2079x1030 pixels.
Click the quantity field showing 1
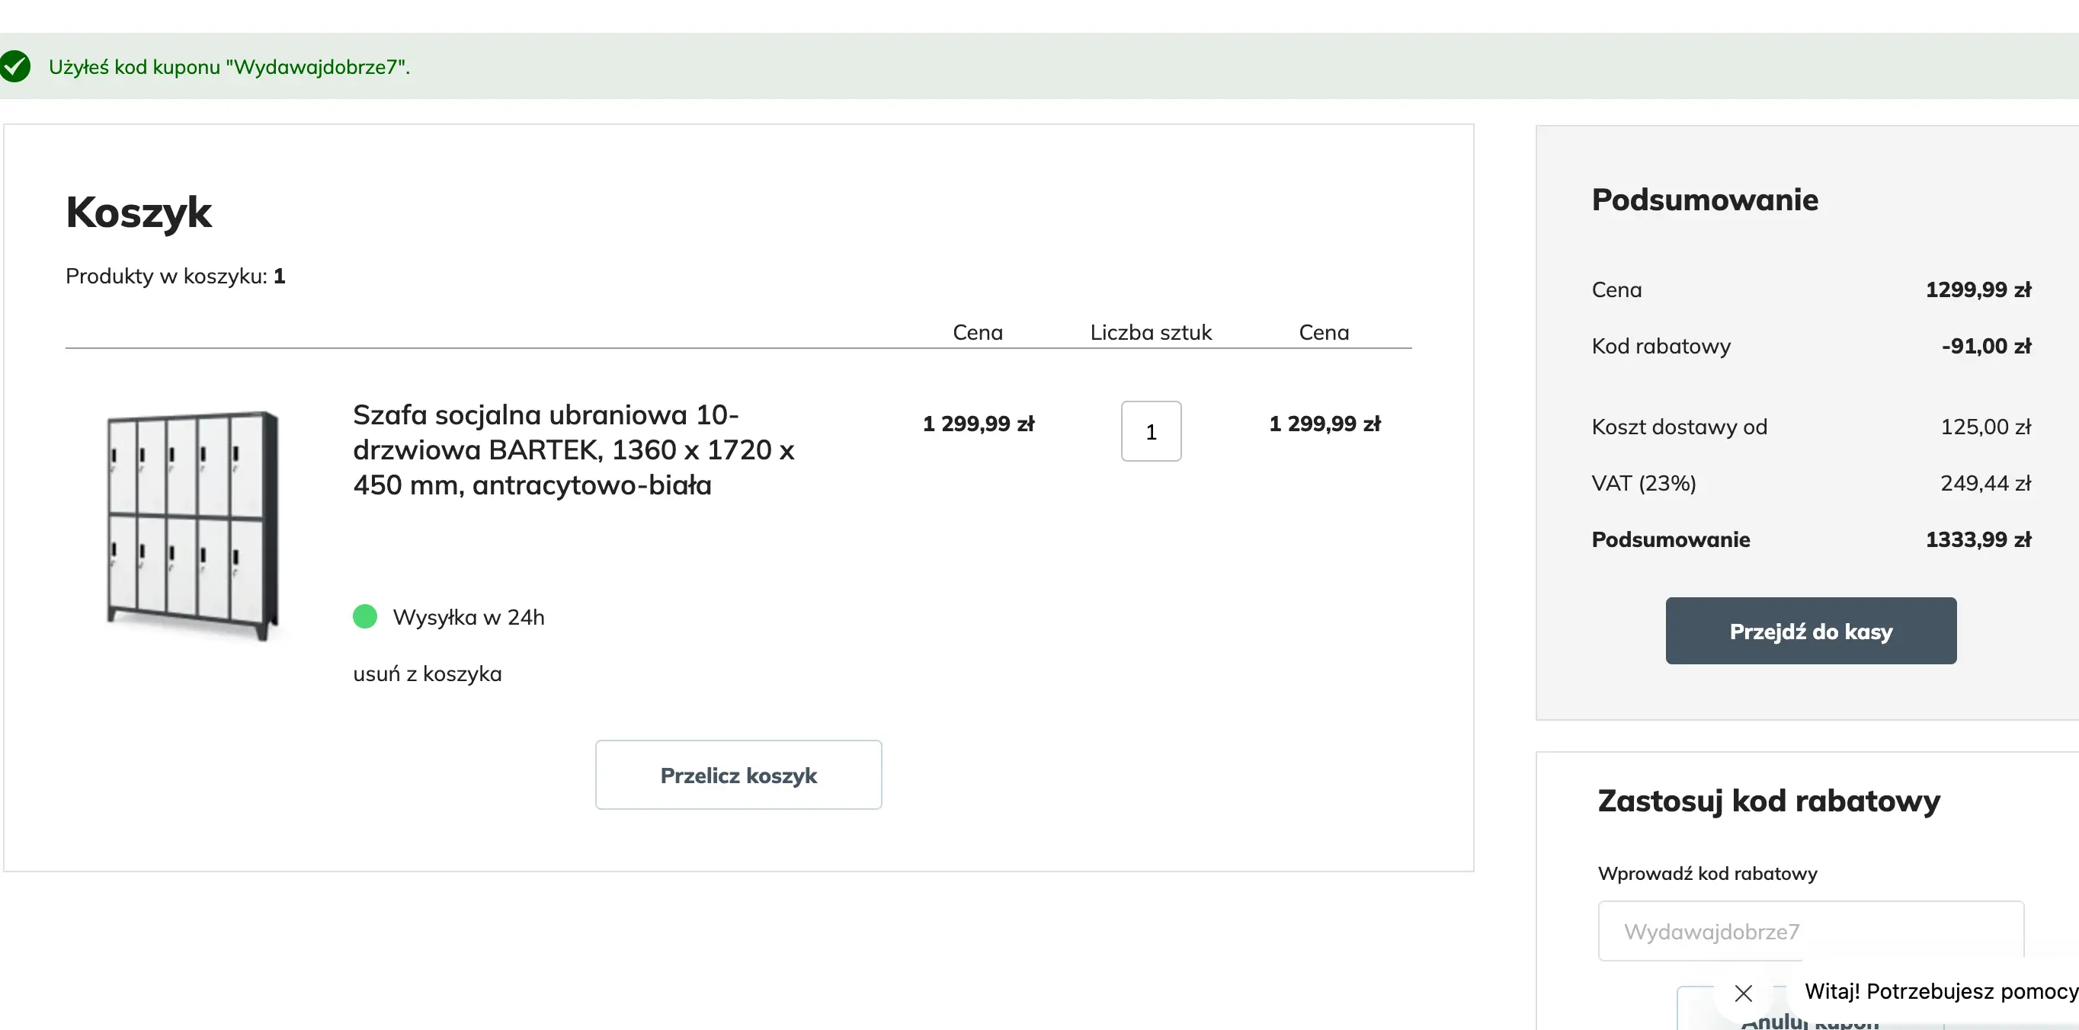point(1151,431)
